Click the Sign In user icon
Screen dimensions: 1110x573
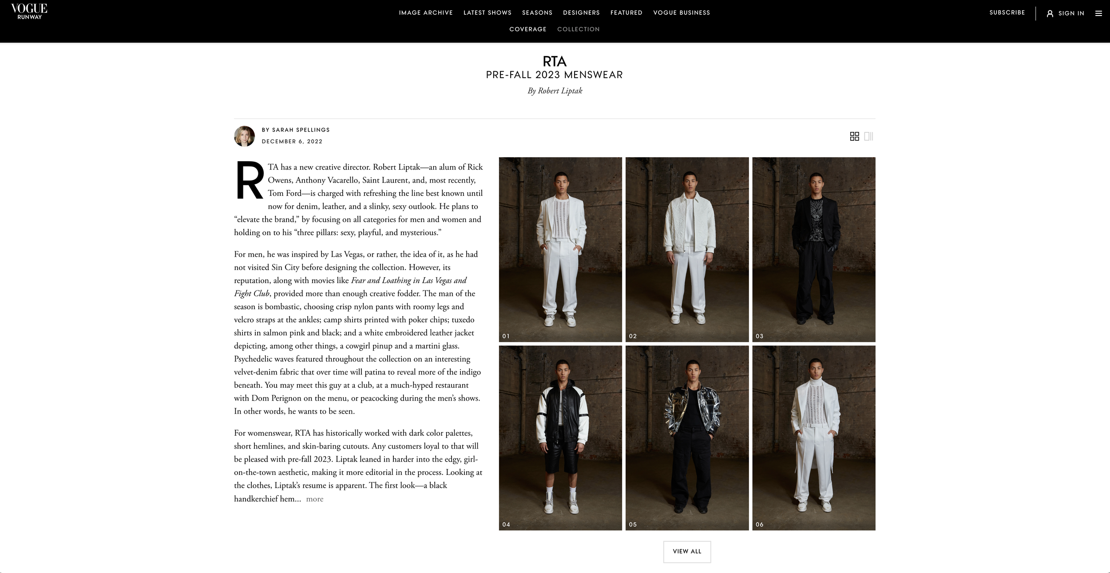1050,13
